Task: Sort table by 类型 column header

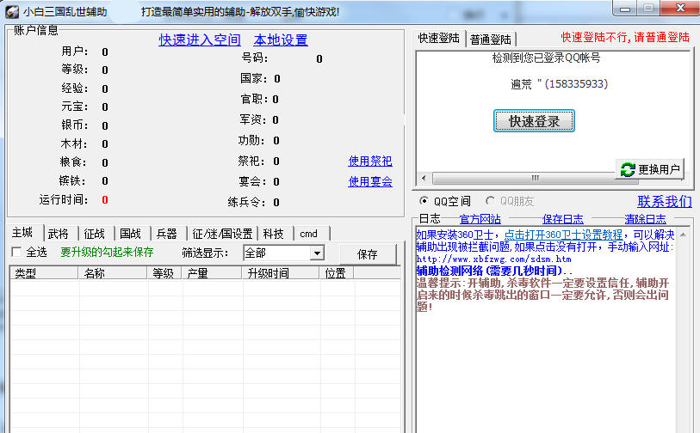Action: (x=44, y=273)
